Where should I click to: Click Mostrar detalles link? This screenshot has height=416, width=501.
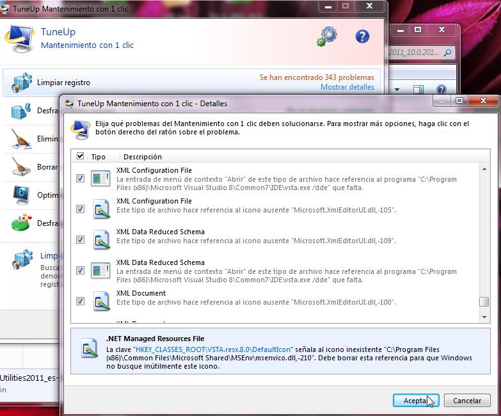tap(347, 87)
